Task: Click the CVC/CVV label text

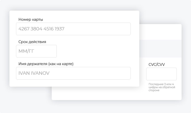Action: point(157,65)
